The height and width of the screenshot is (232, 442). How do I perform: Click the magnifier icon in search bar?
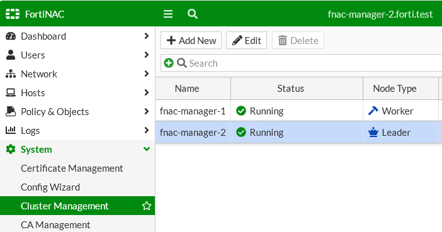point(182,63)
